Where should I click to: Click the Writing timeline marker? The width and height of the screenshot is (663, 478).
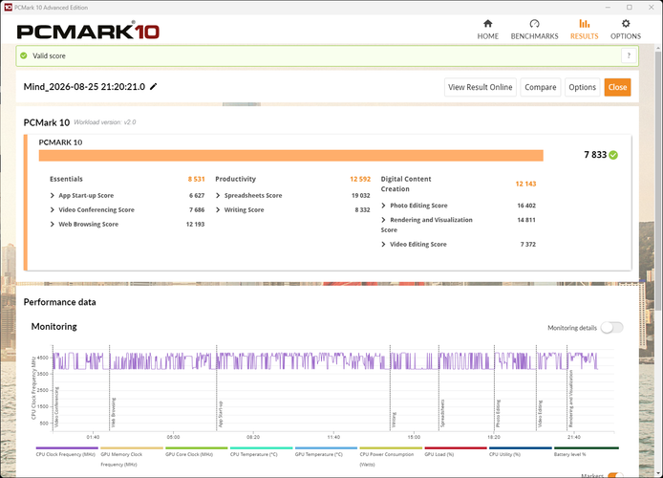[394, 420]
